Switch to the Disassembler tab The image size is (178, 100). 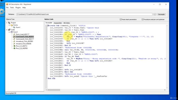tap(58, 23)
